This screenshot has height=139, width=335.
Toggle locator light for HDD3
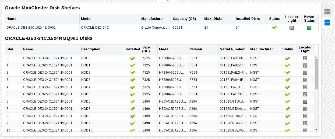pos(305,80)
